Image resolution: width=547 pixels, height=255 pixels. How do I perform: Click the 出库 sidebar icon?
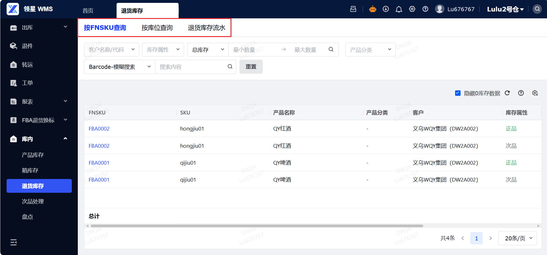pos(13,28)
